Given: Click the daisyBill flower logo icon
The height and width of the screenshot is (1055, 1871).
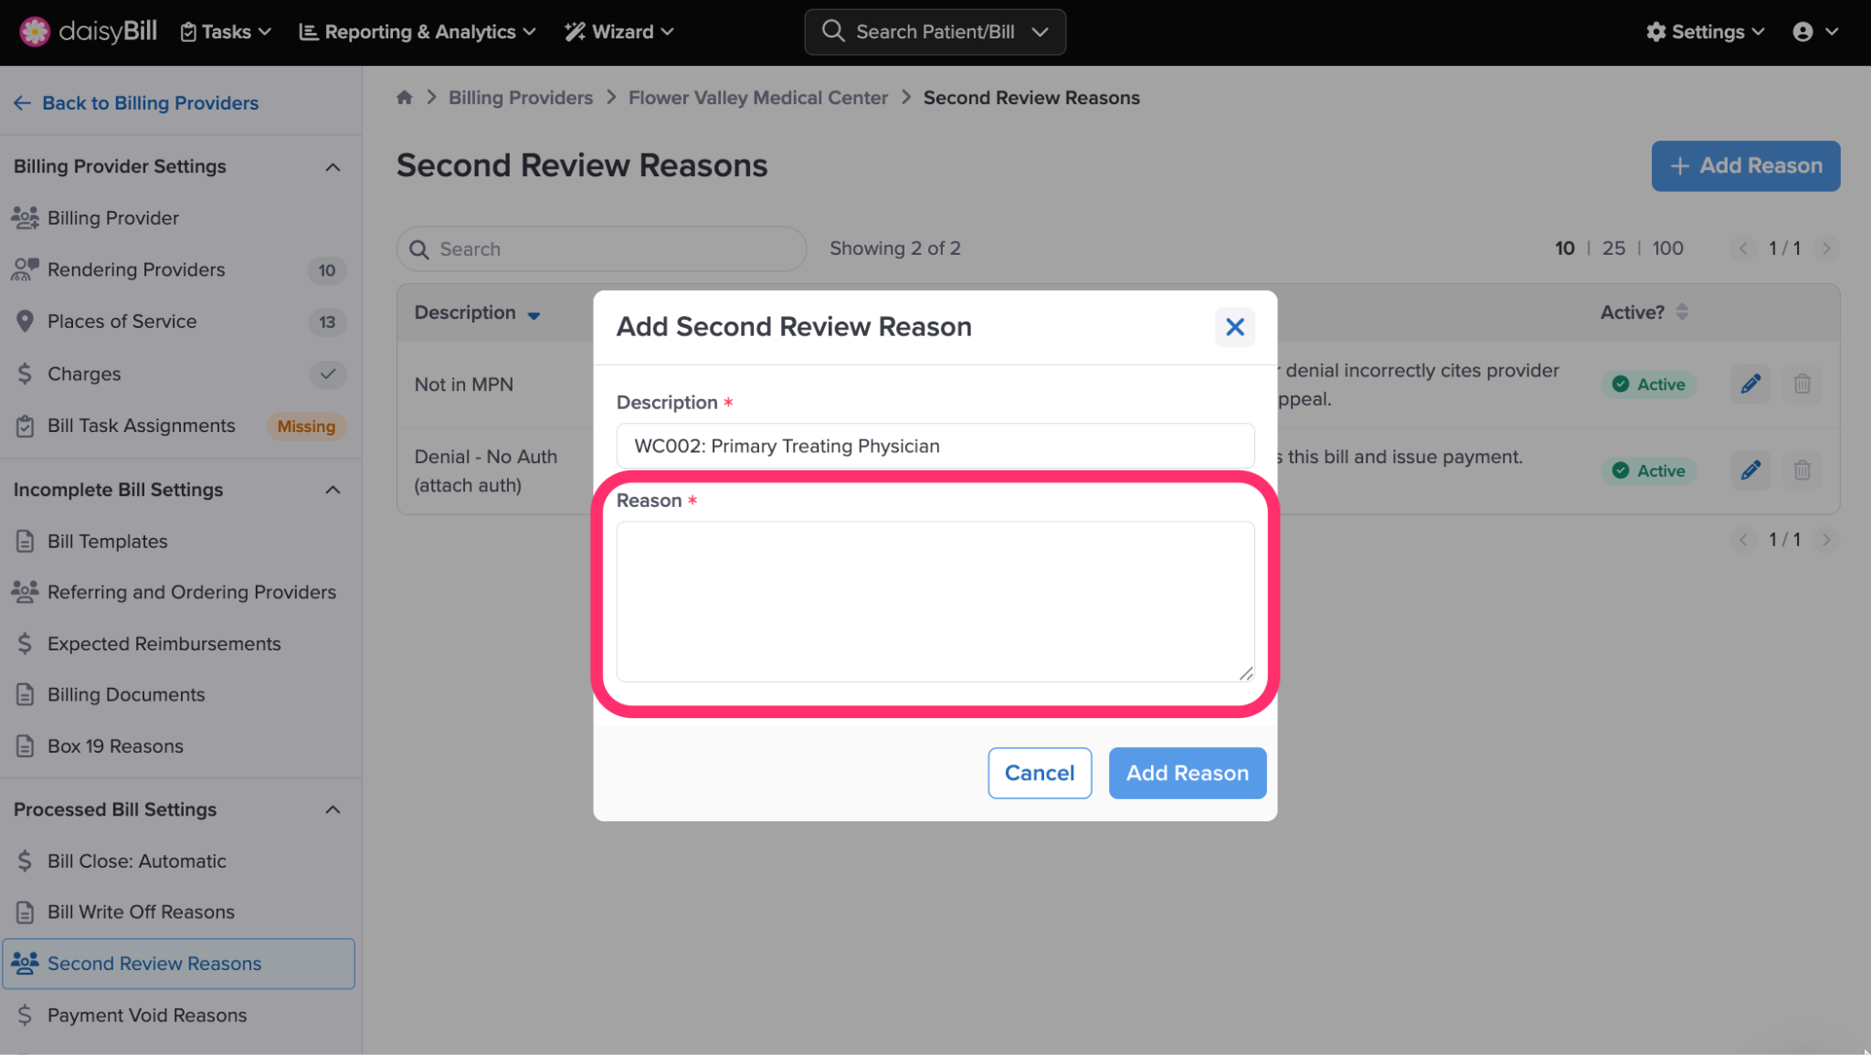Looking at the screenshot, I should click(x=35, y=31).
